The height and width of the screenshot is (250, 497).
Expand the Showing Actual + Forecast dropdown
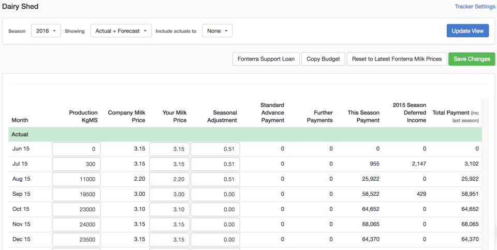121,31
